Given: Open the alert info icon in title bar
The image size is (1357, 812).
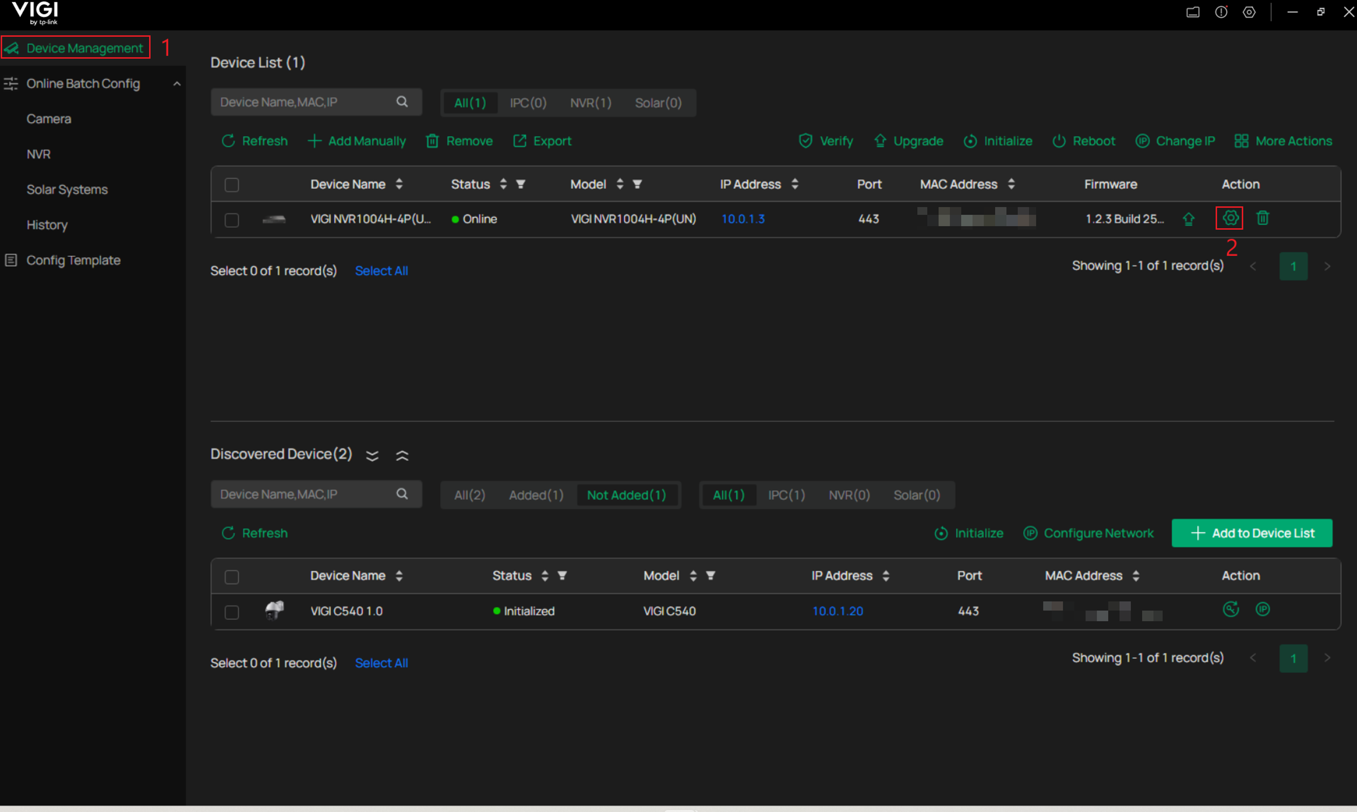Looking at the screenshot, I should pos(1221,12).
